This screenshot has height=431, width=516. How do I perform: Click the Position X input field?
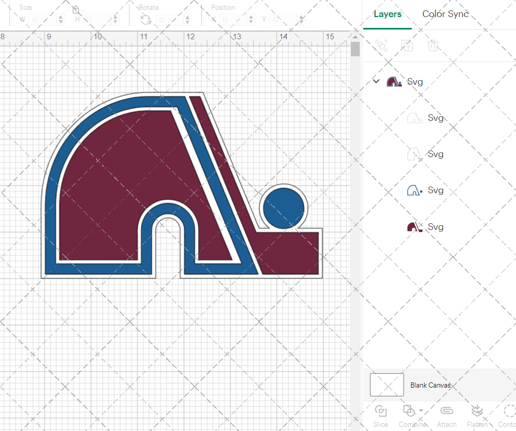point(233,20)
